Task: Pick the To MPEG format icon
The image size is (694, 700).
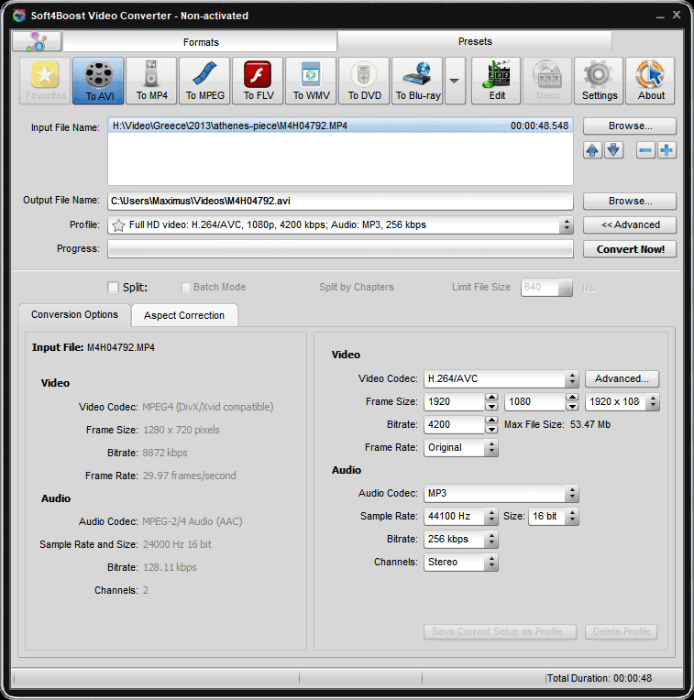Action: click(x=204, y=81)
